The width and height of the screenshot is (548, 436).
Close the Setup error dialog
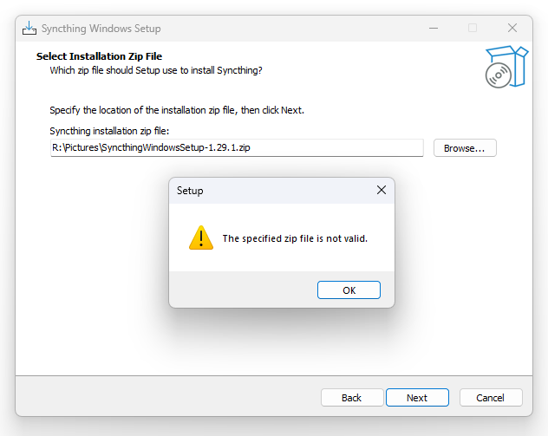click(x=381, y=190)
